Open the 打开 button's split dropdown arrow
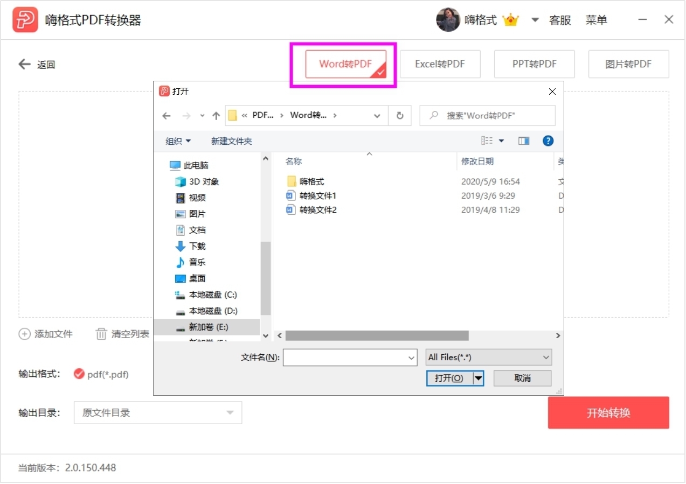Screen dimensions: 686x484 tap(477, 378)
